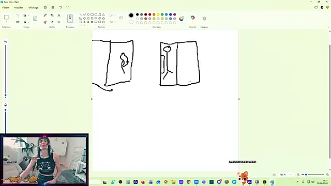Collapse the ribbon with the chevron

click(328, 27)
